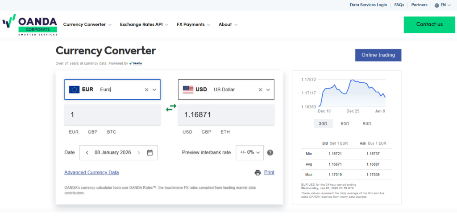457x216 pixels.
Task: Select the 60D chart range
Action: click(x=345, y=123)
